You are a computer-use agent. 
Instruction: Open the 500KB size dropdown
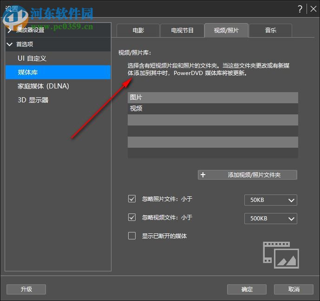271,219
